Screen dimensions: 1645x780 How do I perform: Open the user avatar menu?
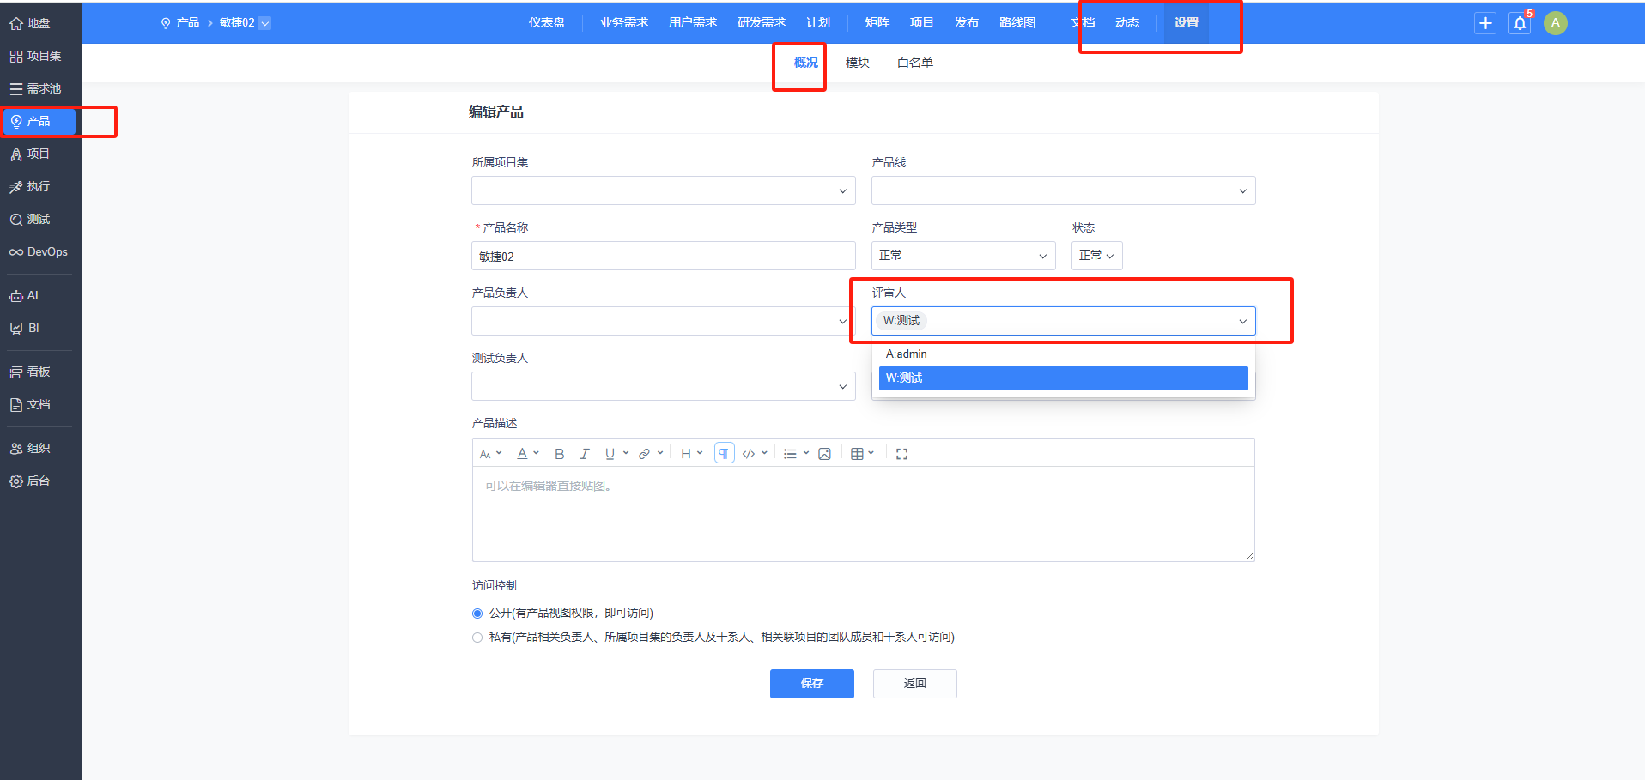1555,23
